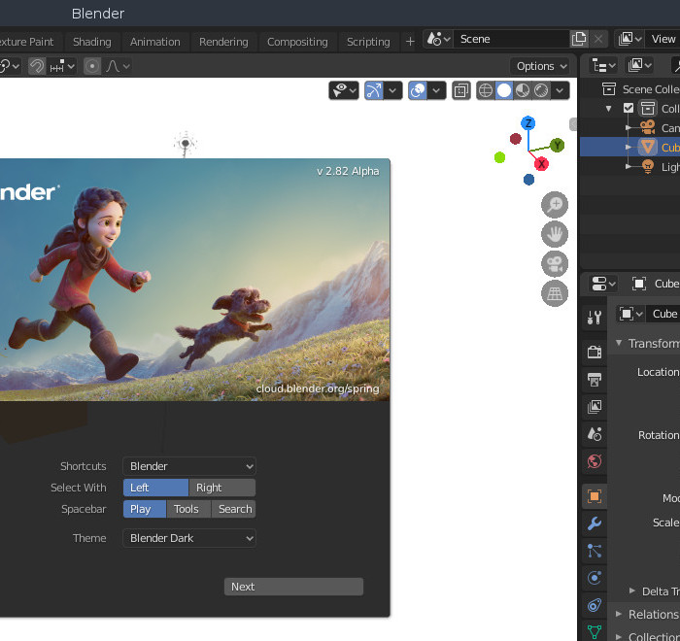The height and width of the screenshot is (641, 680).
Task: Open View Layer properties tab
Action: pyautogui.click(x=595, y=406)
